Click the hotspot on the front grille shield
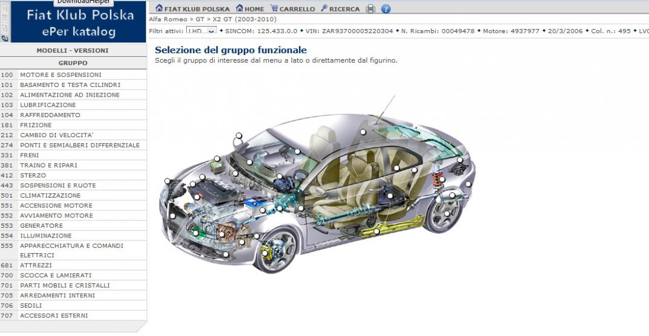Viewport: 649px width, 336px height. [173, 216]
